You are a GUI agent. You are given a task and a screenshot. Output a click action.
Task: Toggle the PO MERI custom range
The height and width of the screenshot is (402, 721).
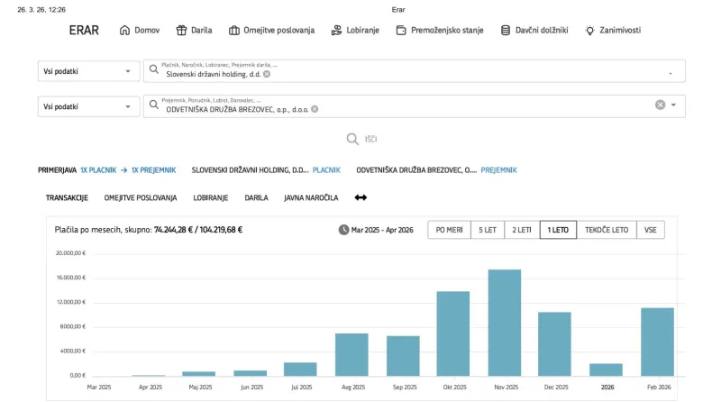pos(449,230)
